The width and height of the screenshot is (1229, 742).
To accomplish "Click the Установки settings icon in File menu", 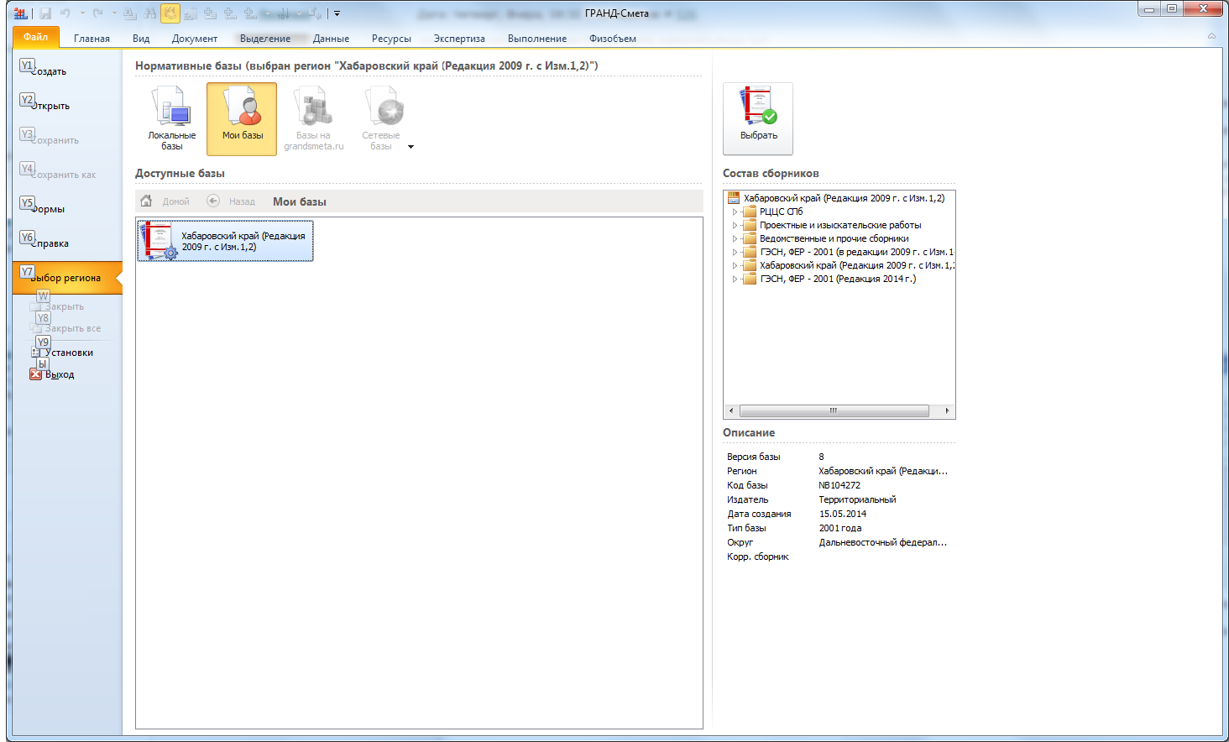I will point(35,353).
